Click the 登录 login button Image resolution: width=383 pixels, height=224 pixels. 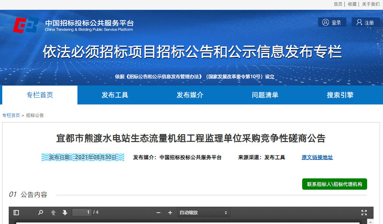click(332, 23)
